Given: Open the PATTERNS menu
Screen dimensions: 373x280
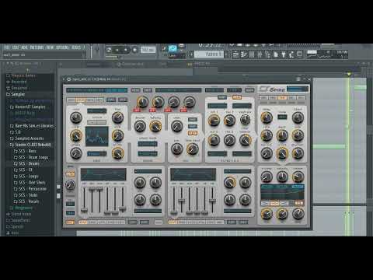Looking at the screenshot, I should 37,47.
